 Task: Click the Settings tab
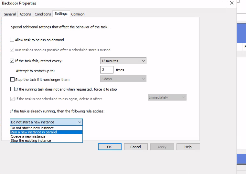(61, 14)
